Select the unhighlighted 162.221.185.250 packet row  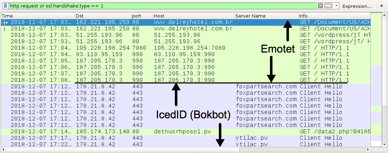186,29
